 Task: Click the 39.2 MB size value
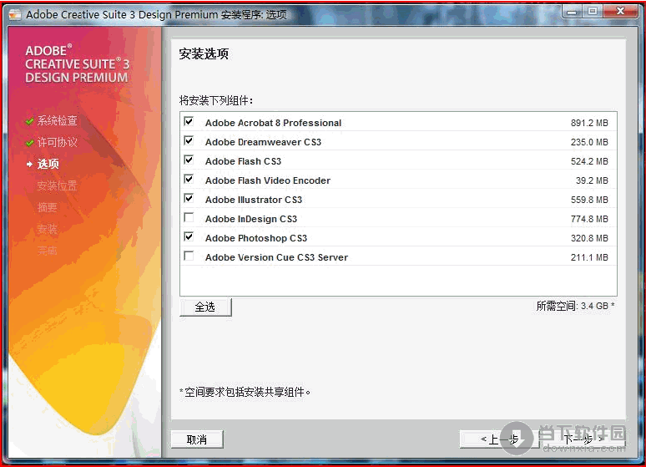(592, 180)
